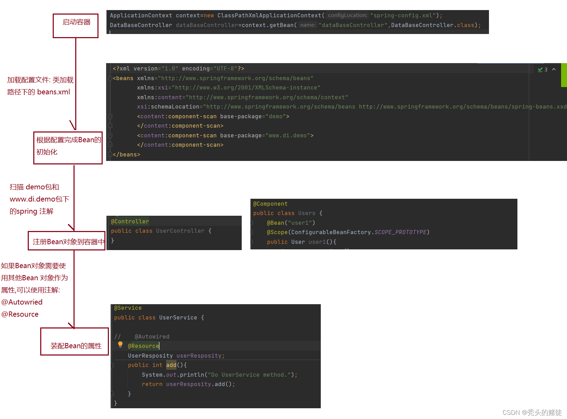This screenshot has height=419, width=567.
Task: Click DataBaseController.class argument
Action: [432, 25]
